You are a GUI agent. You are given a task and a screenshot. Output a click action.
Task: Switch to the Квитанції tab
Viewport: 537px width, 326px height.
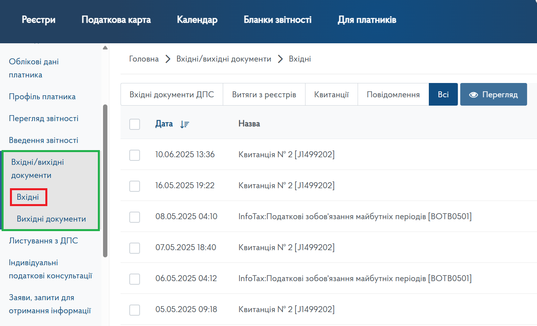point(331,95)
